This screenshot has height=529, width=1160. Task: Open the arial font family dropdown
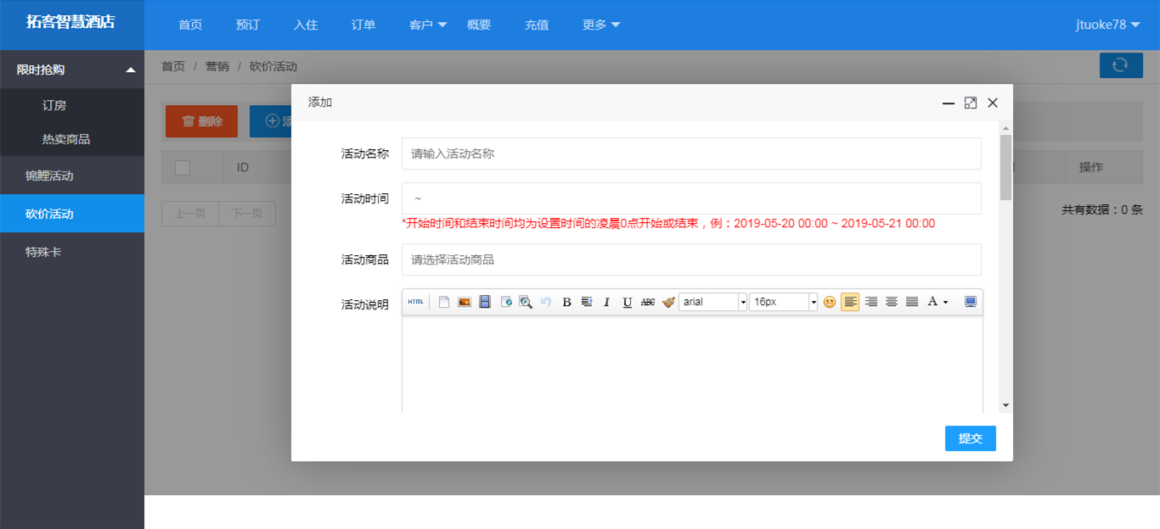tap(742, 302)
